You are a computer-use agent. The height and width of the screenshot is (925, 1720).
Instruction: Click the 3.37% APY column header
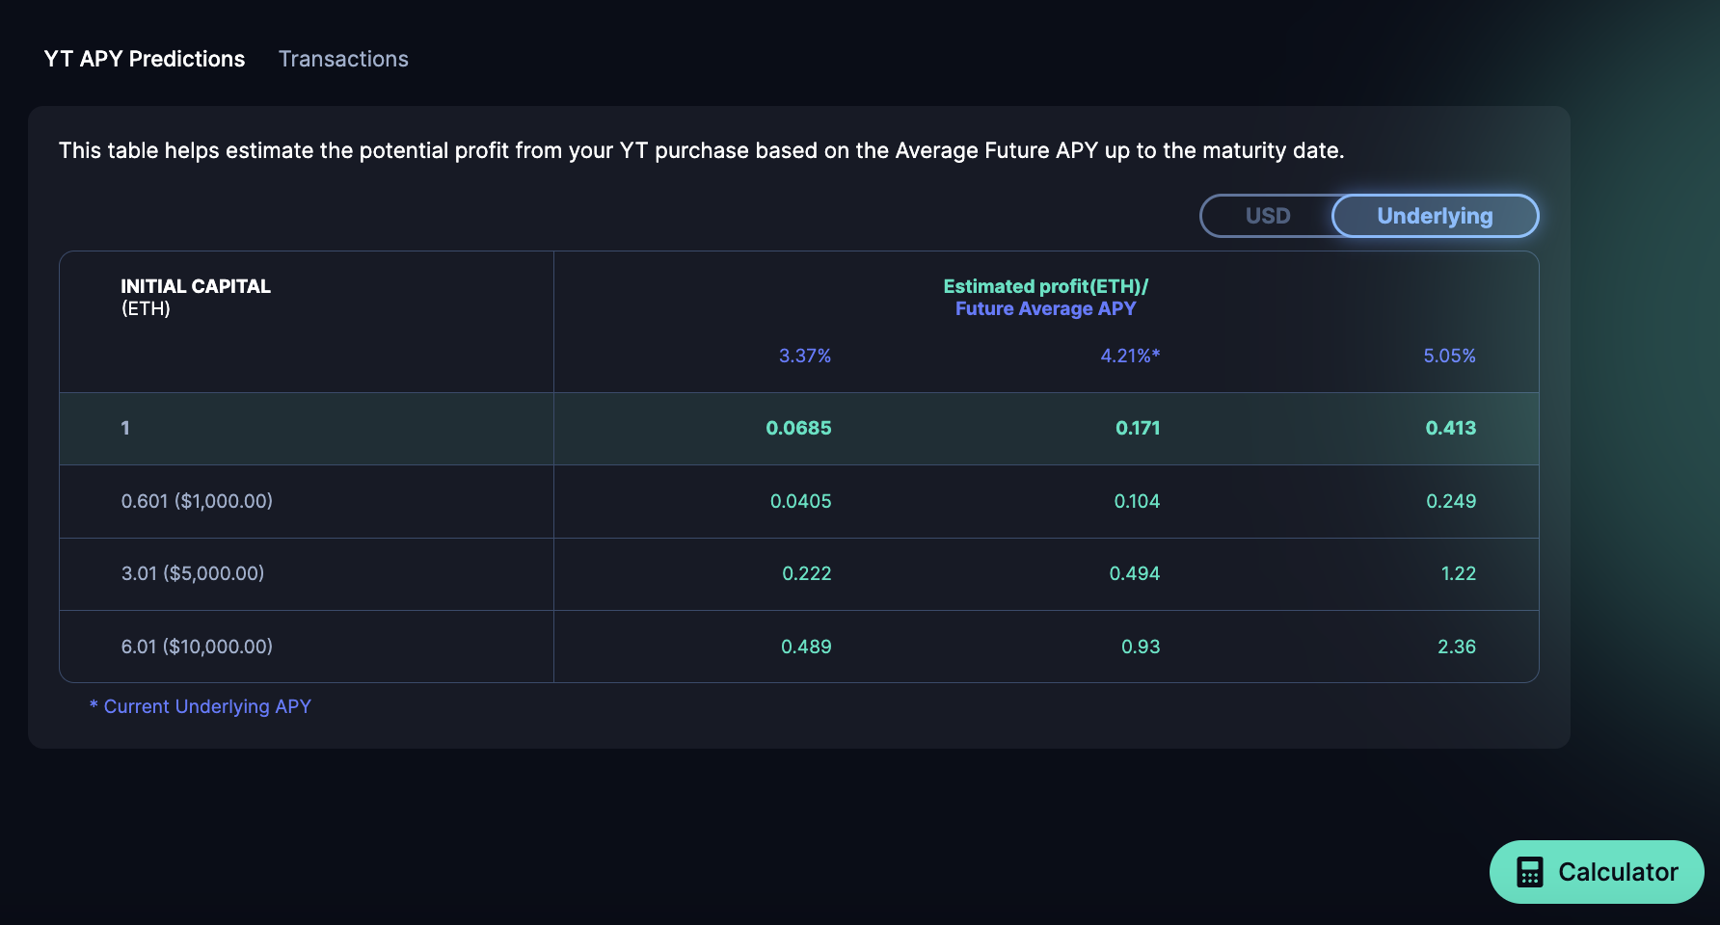coord(804,356)
